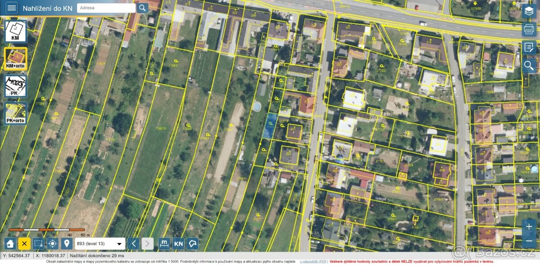The image size is (540, 265).
Task: Switch to PK map layer
Action: coord(16,86)
